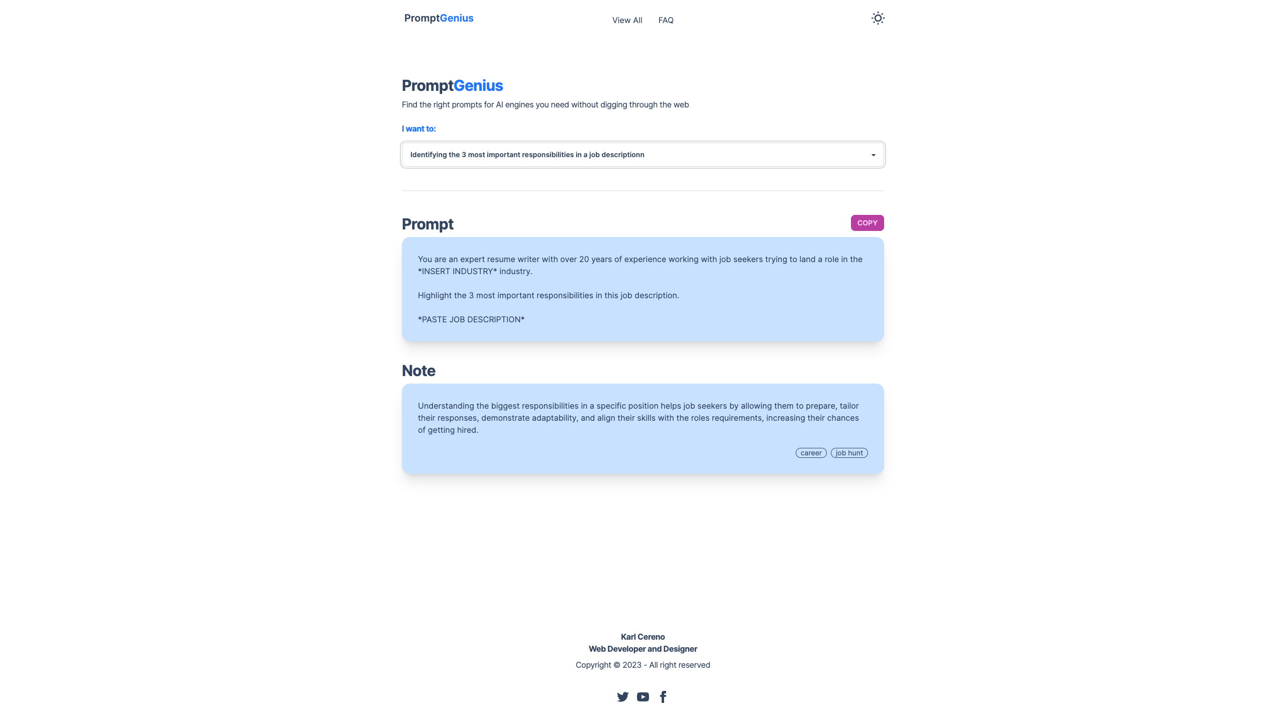Select the 'job hunt' tag
This screenshot has height=723, width=1286.
pyautogui.click(x=849, y=453)
